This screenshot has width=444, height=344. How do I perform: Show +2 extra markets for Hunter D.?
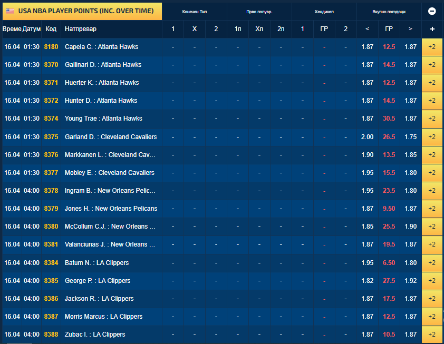[x=432, y=101]
